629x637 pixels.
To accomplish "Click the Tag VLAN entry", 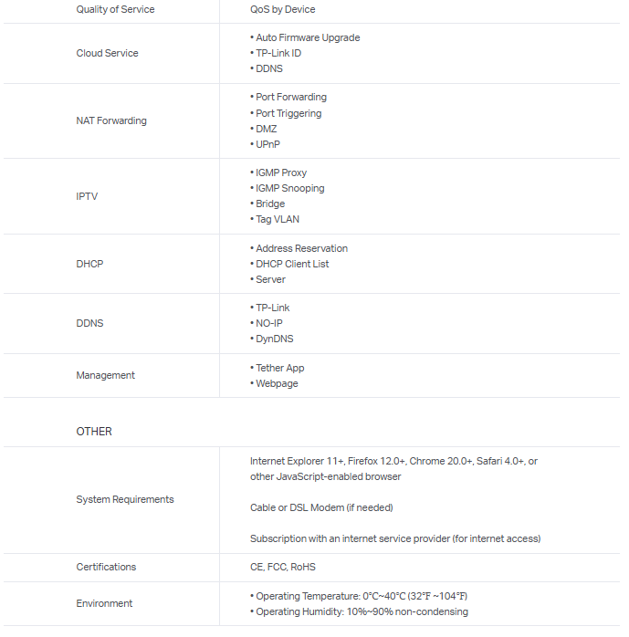I will click(277, 219).
